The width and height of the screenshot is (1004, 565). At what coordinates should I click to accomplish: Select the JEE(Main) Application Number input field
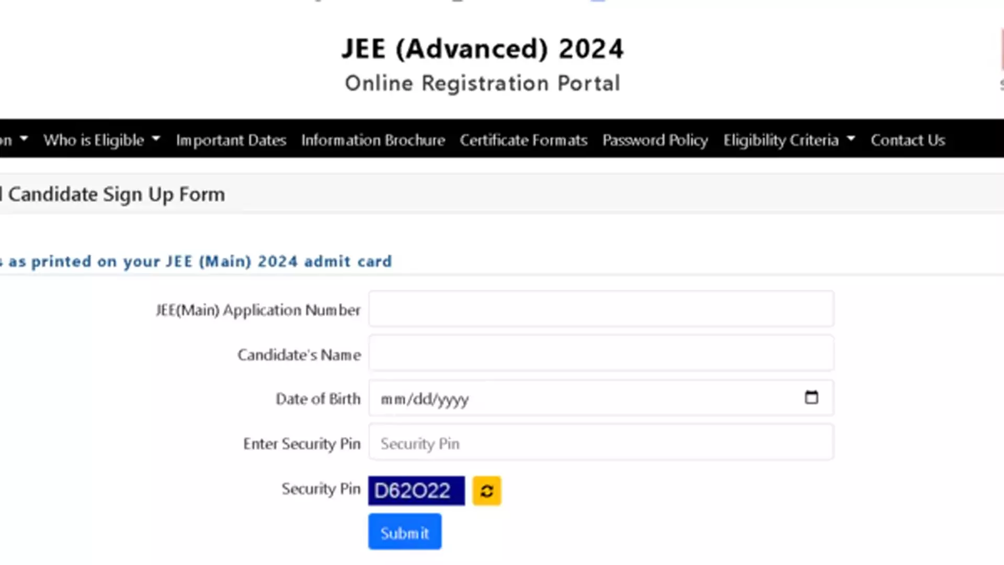click(x=601, y=309)
